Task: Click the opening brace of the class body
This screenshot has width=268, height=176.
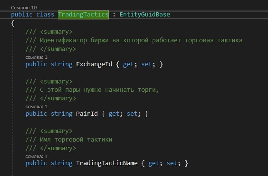Action: (13, 23)
